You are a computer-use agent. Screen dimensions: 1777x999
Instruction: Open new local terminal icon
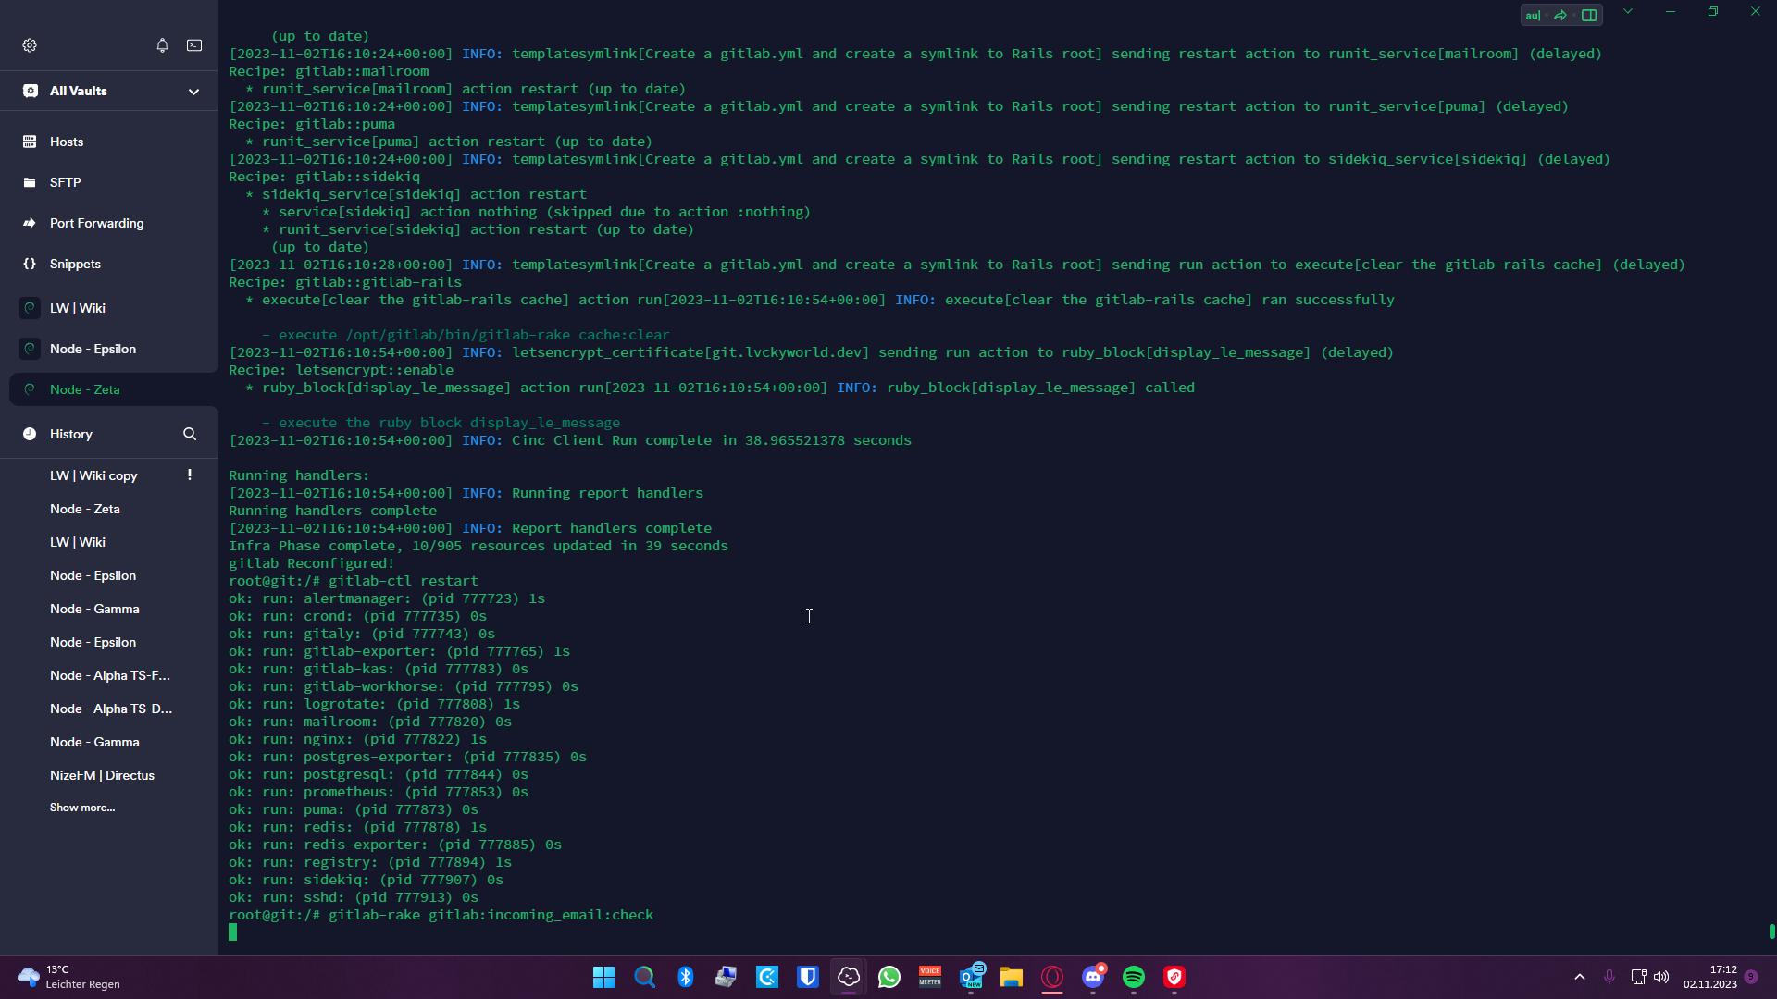194,45
